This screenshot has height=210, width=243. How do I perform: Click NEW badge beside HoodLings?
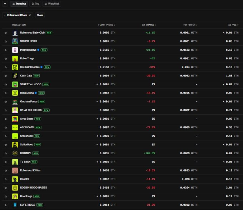coord(36,196)
